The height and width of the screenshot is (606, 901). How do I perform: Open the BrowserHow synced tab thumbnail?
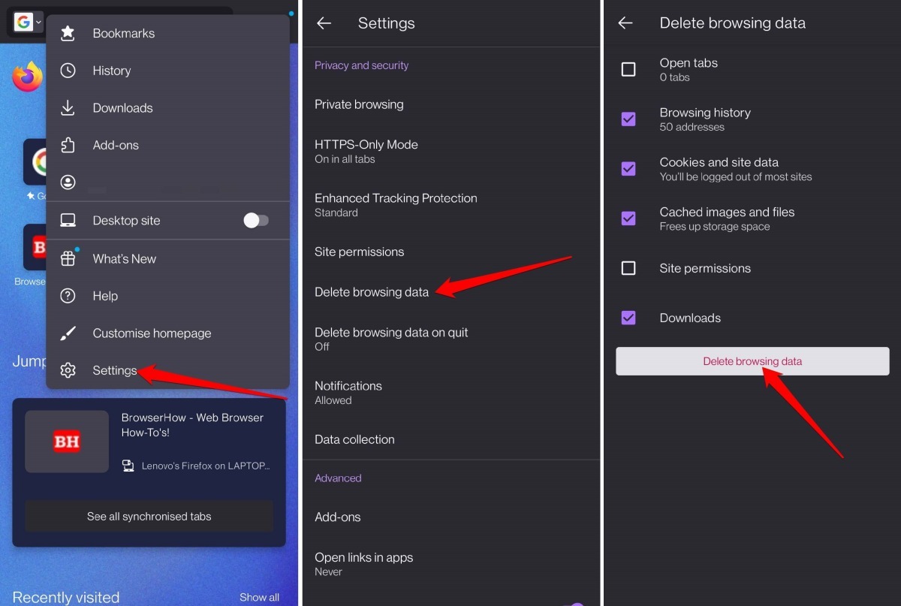(x=66, y=442)
